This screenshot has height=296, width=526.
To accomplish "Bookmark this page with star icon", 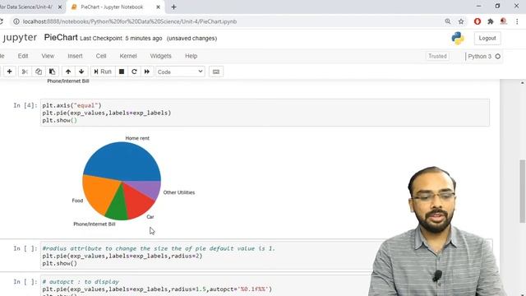I will pyautogui.click(x=461, y=21).
